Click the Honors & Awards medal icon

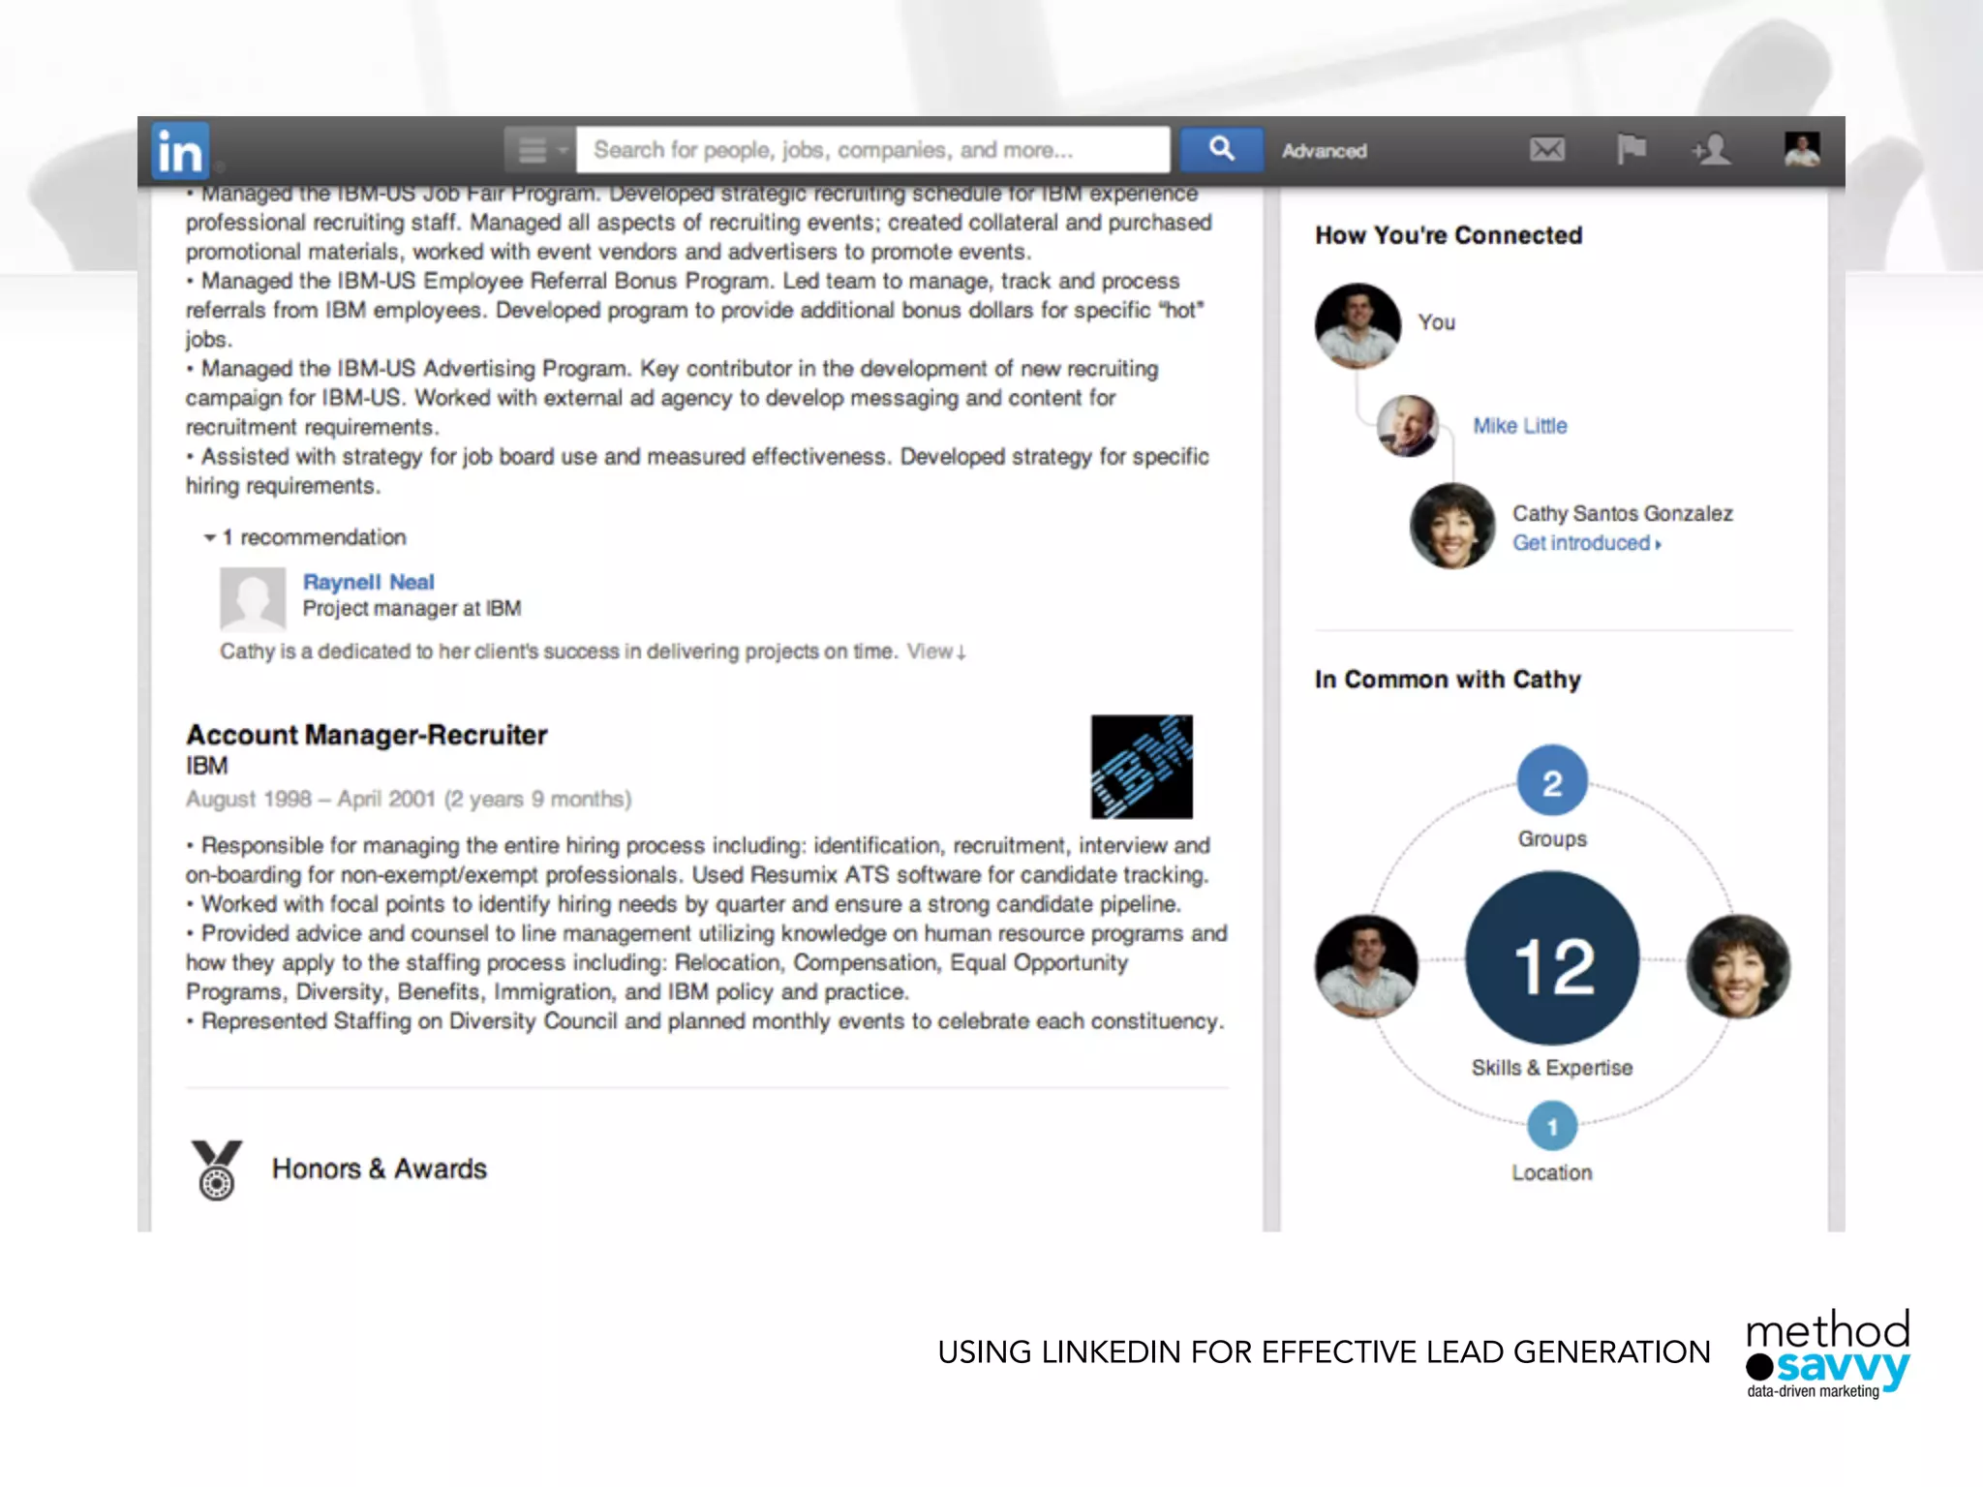tap(217, 1169)
